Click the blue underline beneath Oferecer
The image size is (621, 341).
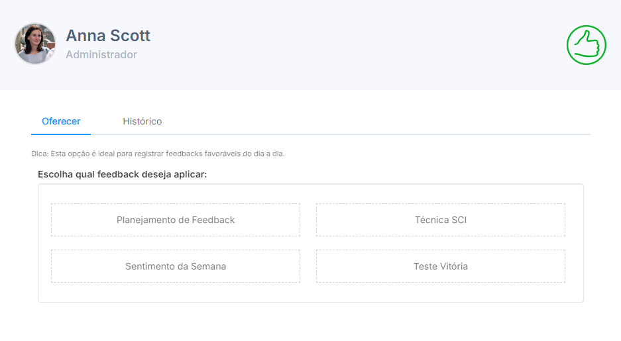pos(61,134)
